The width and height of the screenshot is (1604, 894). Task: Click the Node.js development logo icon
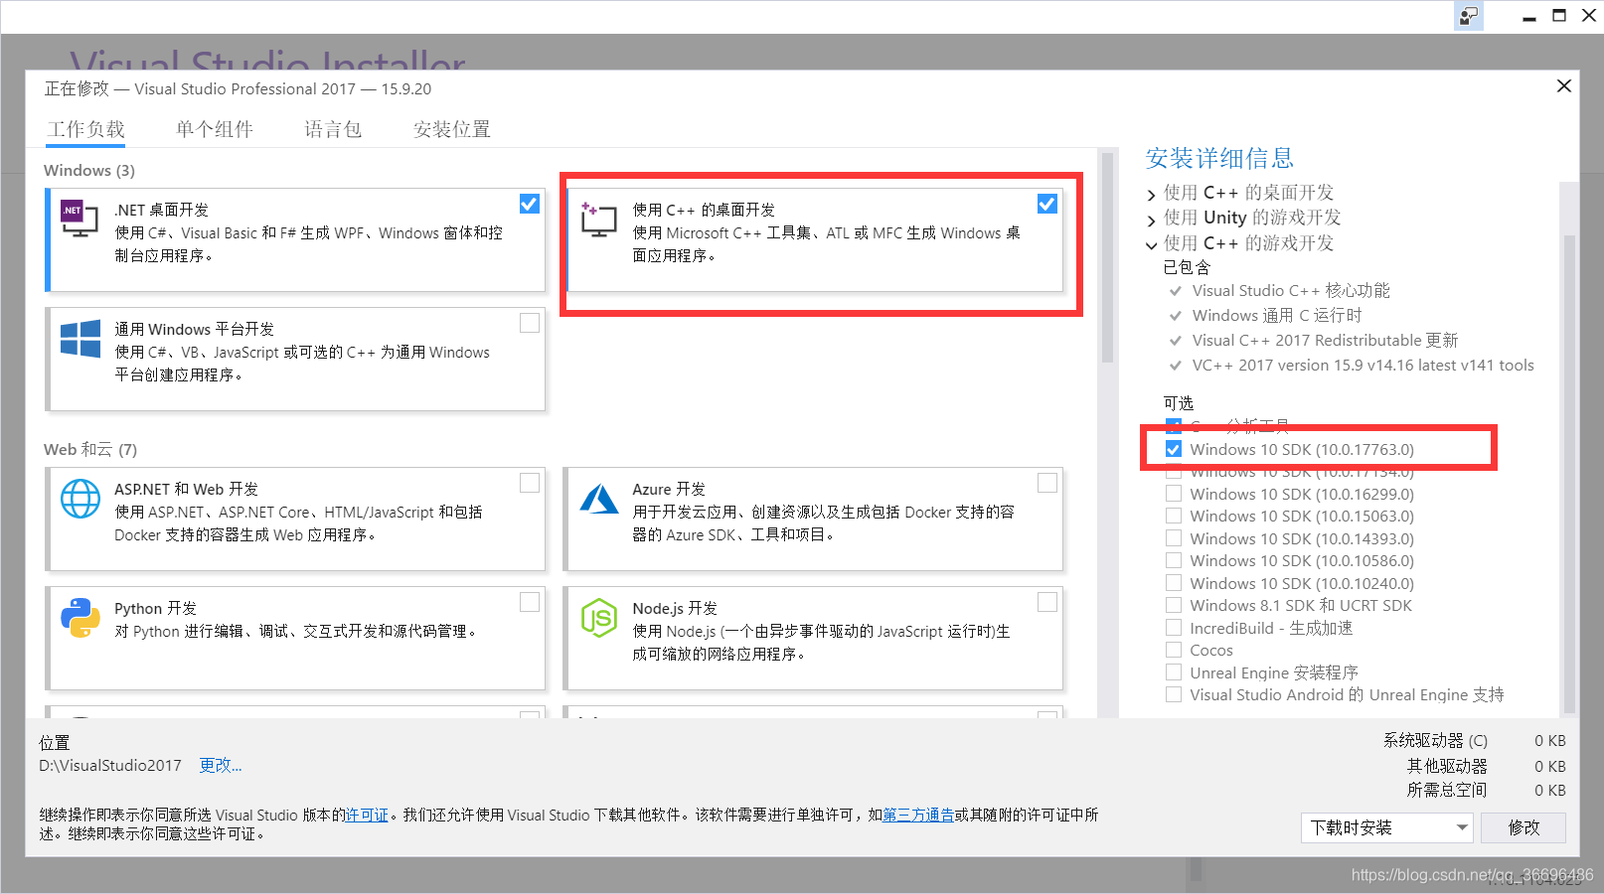599,618
